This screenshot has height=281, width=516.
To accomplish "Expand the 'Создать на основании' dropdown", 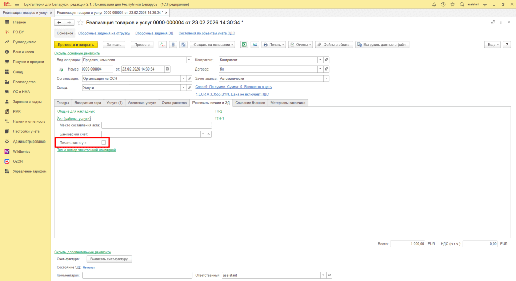I will coord(214,45).
